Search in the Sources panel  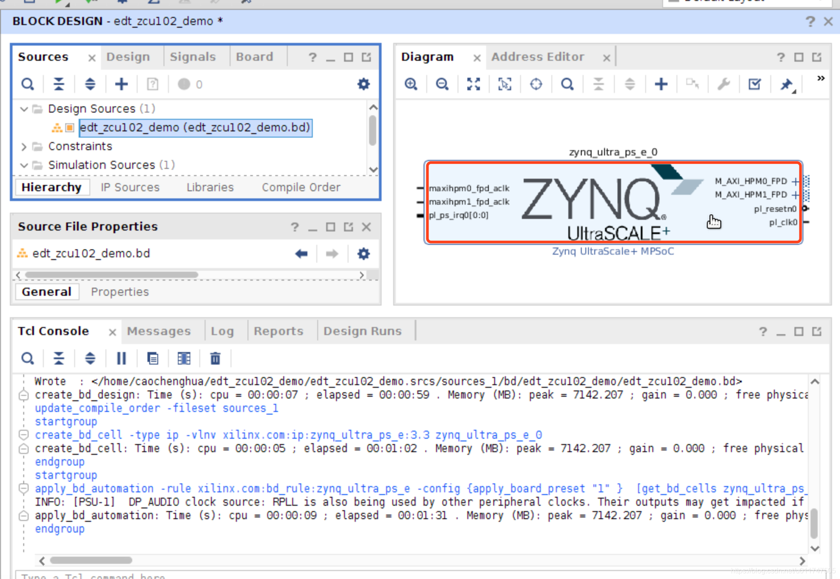pos(28,84)
